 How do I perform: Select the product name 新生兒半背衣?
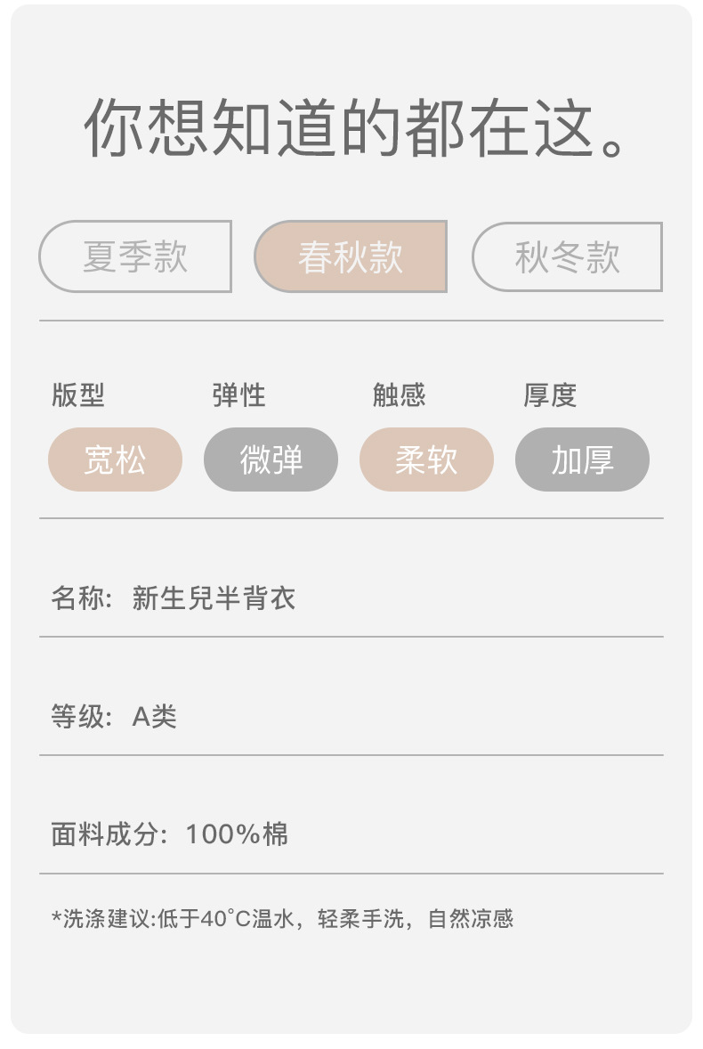tap(214, 598)
